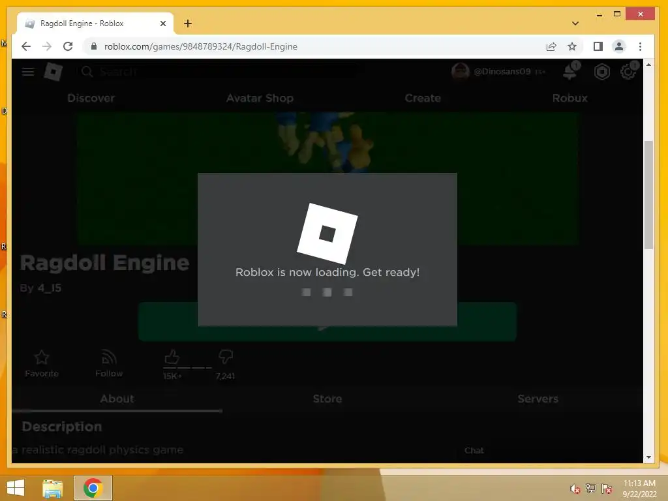Open Chrome side panel
Image resolution: width=668 pixels, height=501 pixels.
(598, 46)
